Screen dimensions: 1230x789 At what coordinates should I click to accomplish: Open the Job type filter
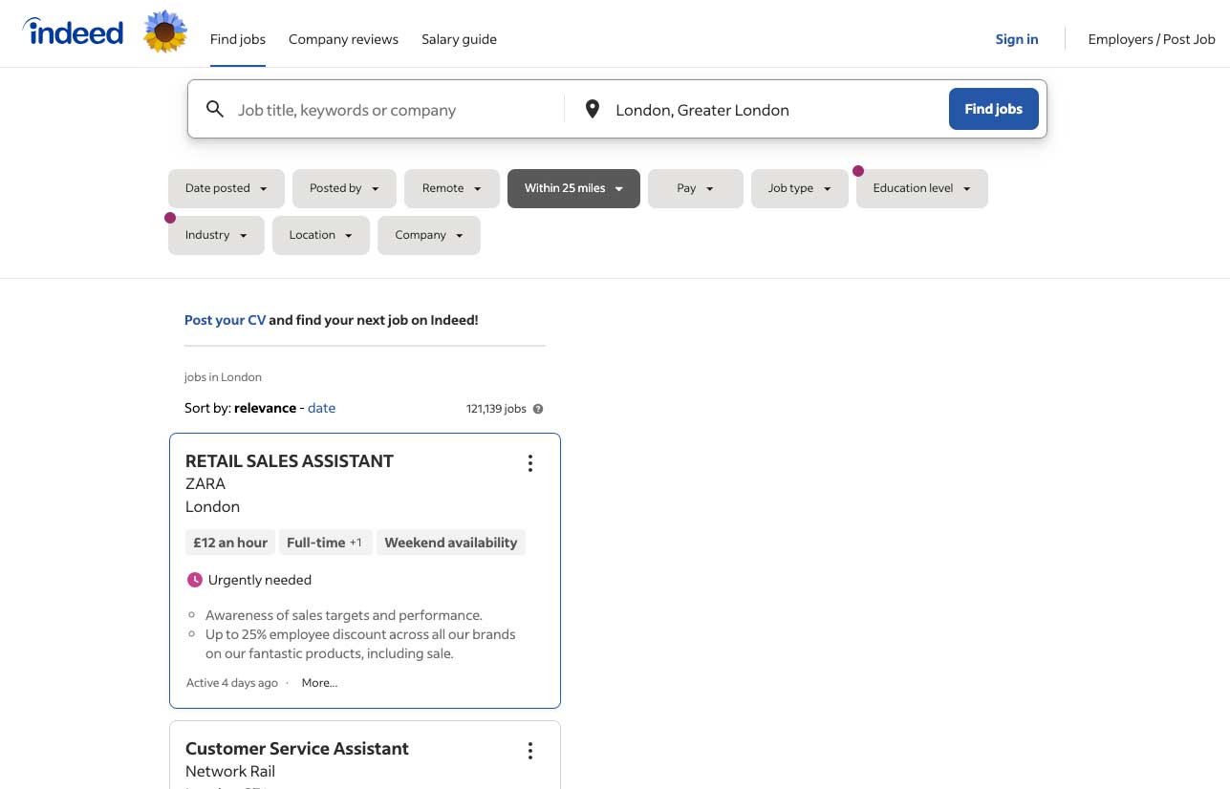point(800,188)
